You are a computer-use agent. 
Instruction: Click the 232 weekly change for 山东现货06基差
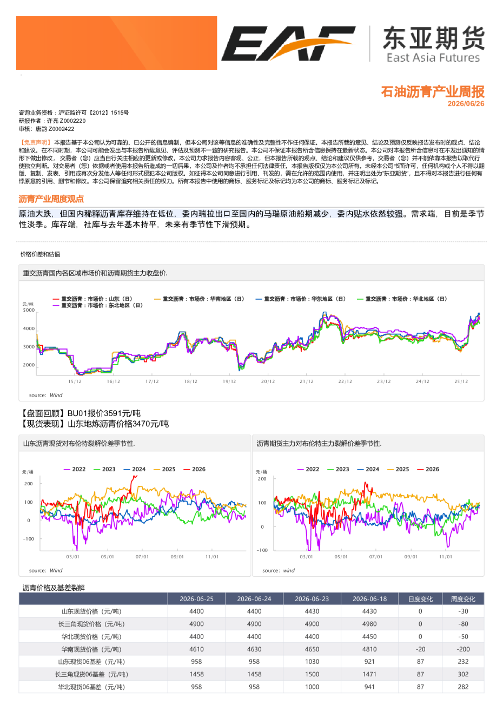(x=463, y=662)
